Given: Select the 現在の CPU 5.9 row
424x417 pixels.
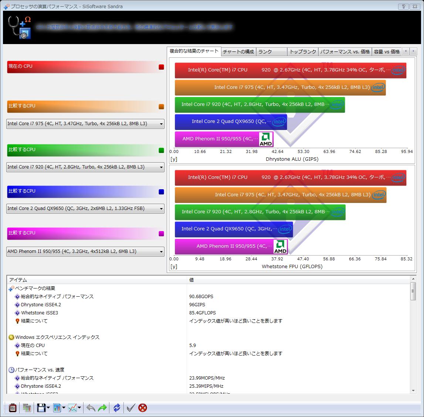Looking at the screenshot, I should tap(208, 346).
